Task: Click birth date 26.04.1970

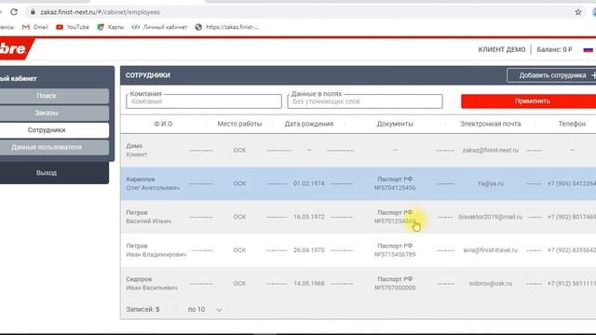Action: (x=308, y=250)
